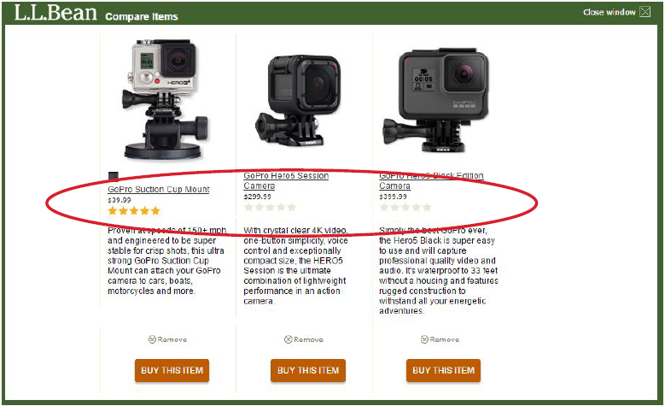The image size is (665, 406).
Task: Click the Close window X icon
Action: [645, 12]
